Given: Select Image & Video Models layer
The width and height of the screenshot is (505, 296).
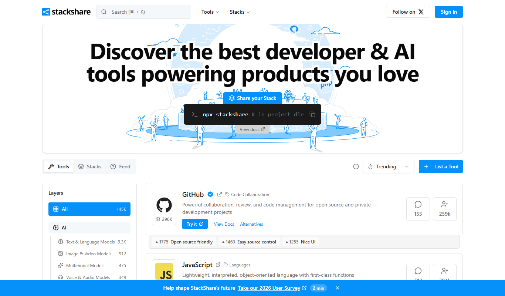Looking at the screenshot, I should click(92, 254).
